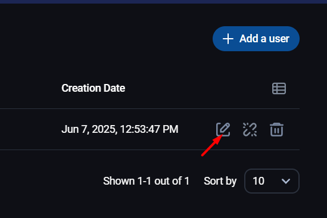Click empty space between date and edit icon

click(197, 129)
